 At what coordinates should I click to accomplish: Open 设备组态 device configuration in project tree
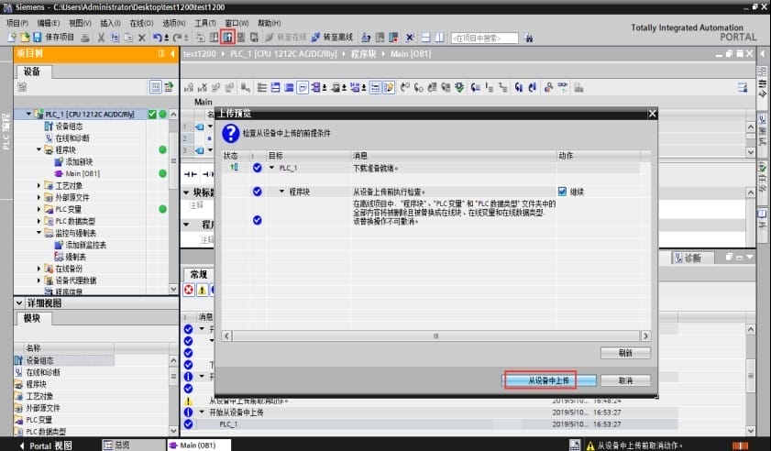68,126
